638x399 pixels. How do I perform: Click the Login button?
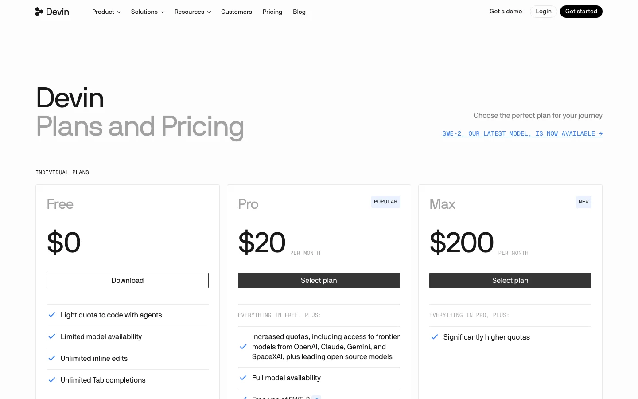click(544, 12)
